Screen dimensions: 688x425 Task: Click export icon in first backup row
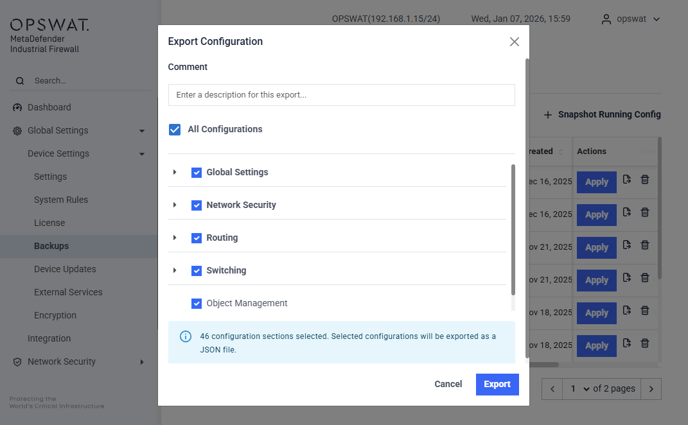coord(628,180)
